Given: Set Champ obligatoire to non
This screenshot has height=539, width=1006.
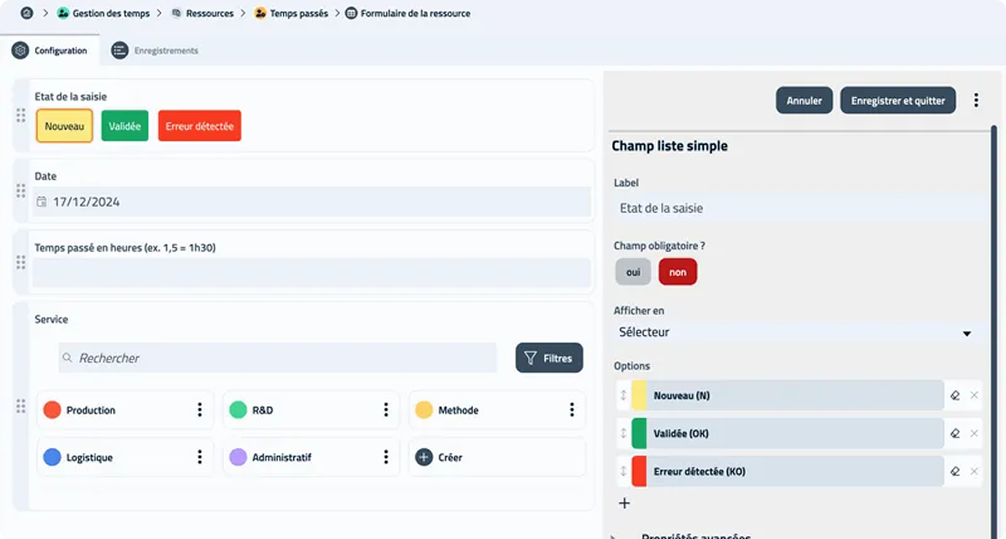Looking at the screenshot, I should (678, 272).
